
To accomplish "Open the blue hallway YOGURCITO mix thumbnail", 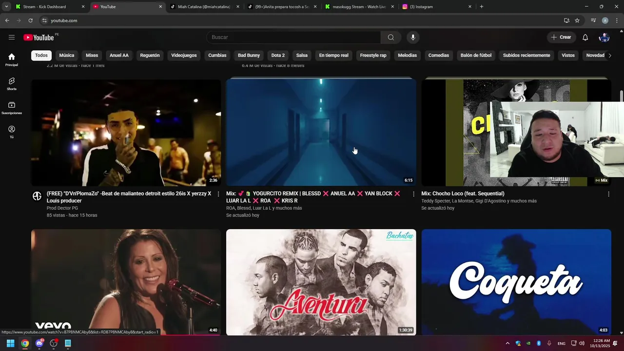I will tap(321, 133).
